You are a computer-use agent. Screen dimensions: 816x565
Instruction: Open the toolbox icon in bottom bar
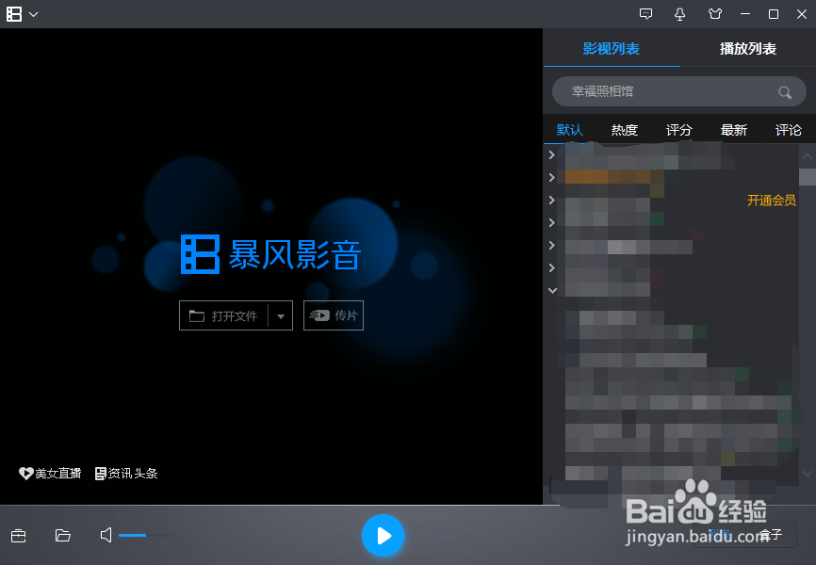tap(18, 536)
